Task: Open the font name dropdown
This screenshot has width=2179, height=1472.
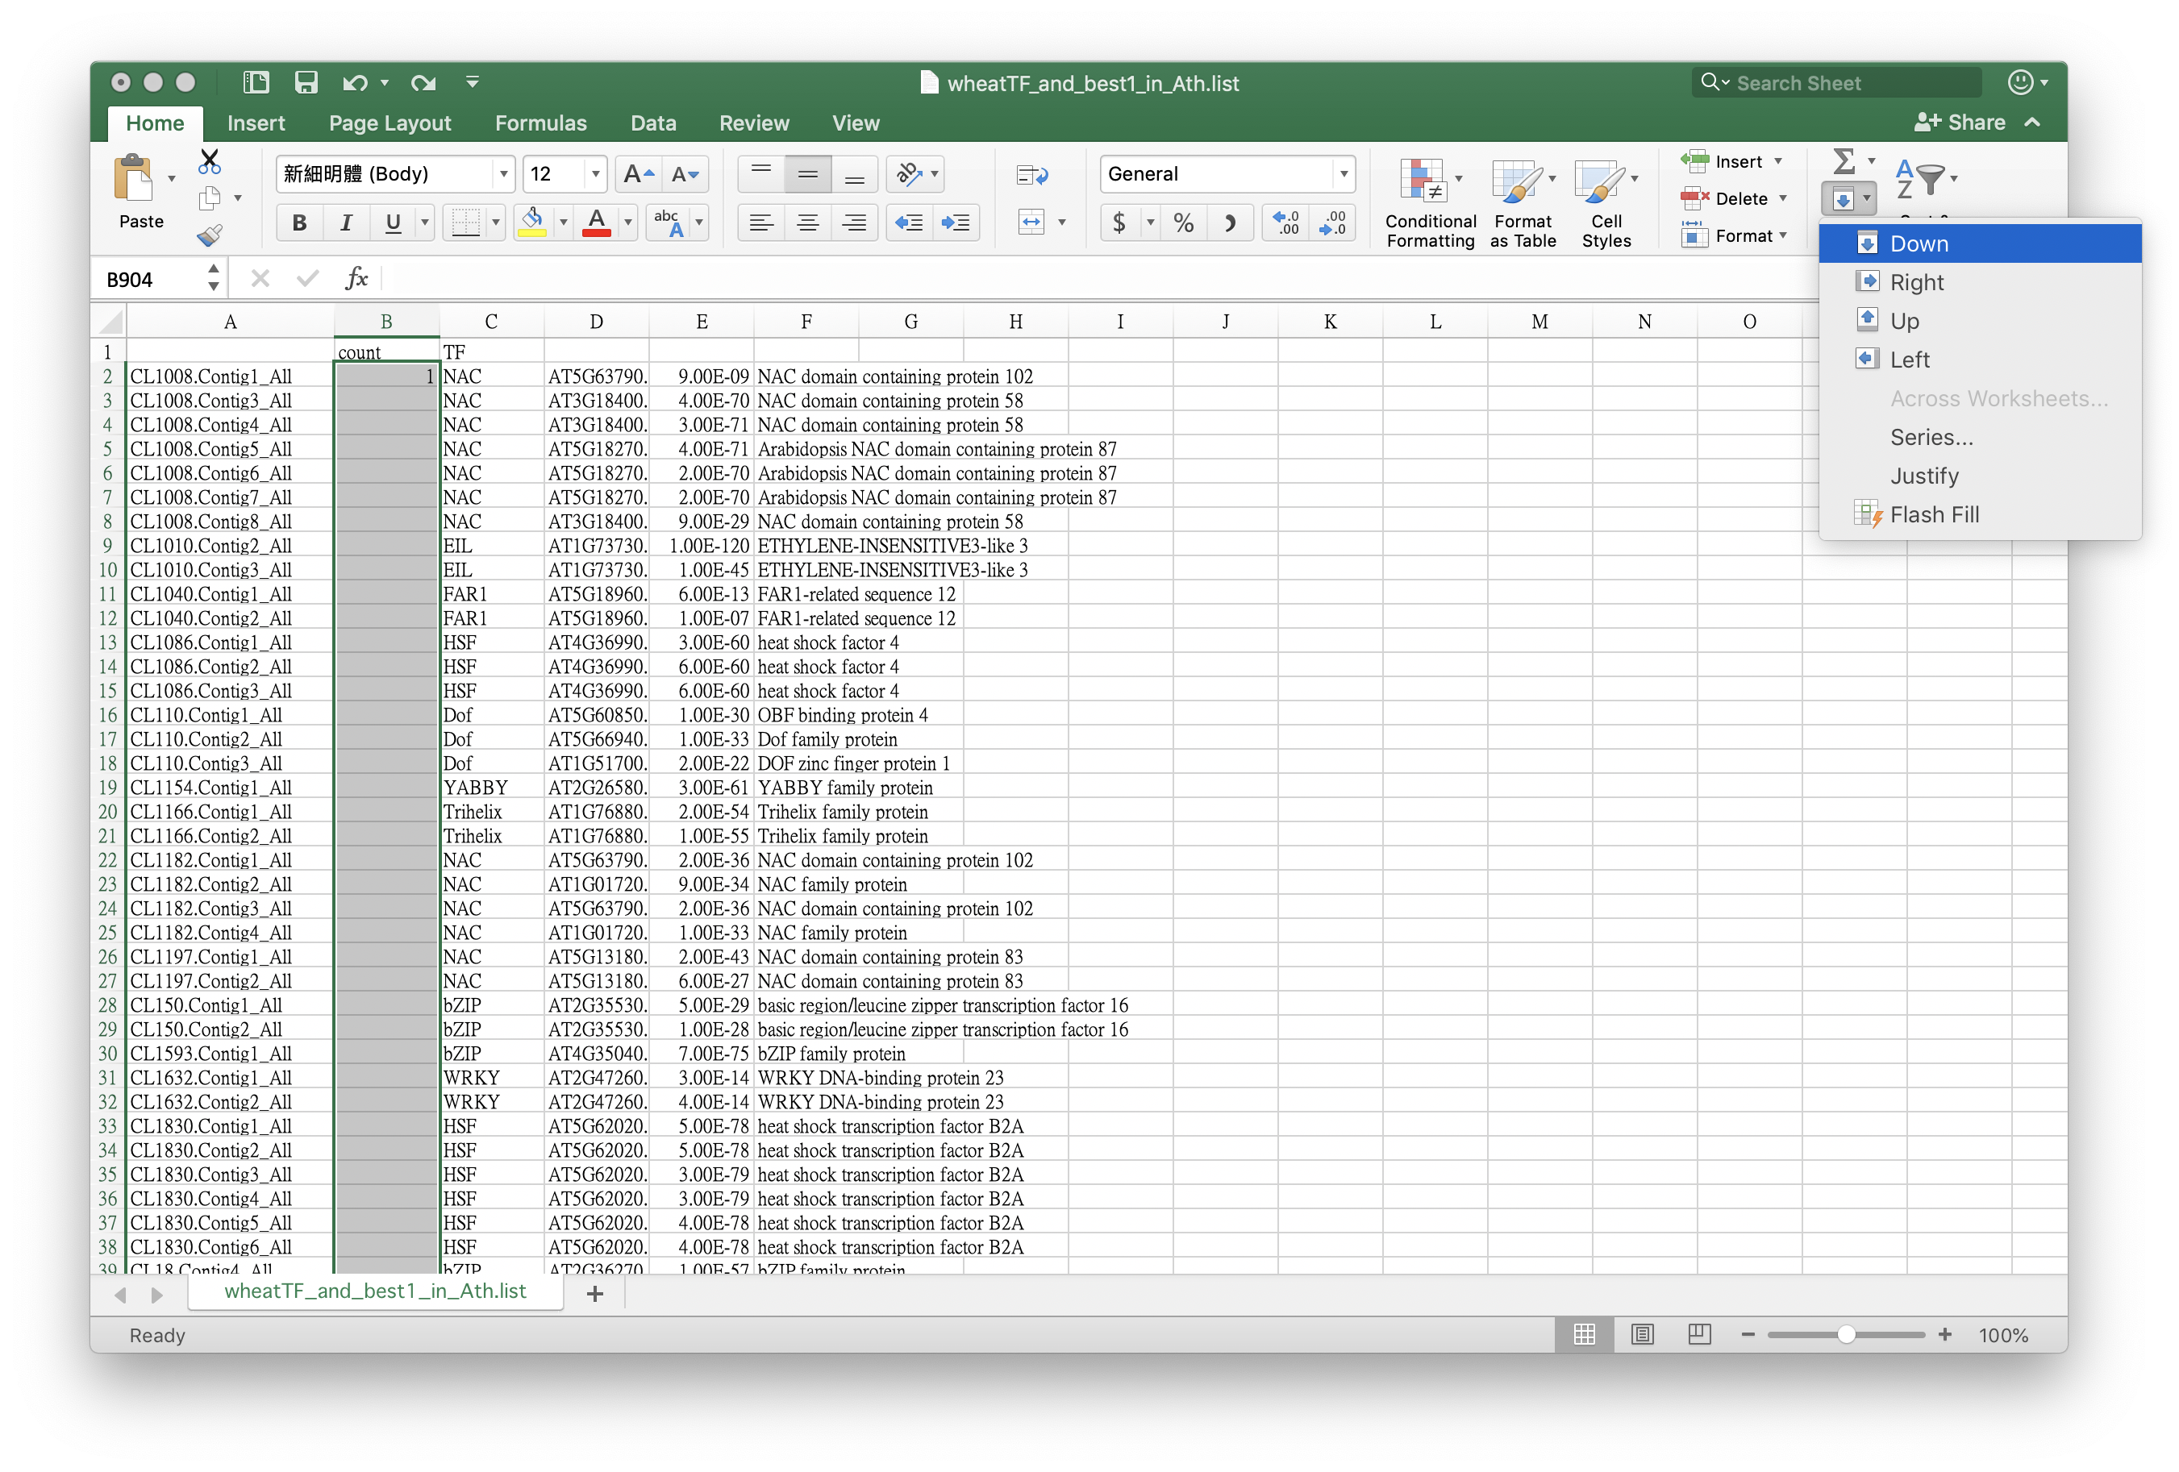Action: pos(503,174)
